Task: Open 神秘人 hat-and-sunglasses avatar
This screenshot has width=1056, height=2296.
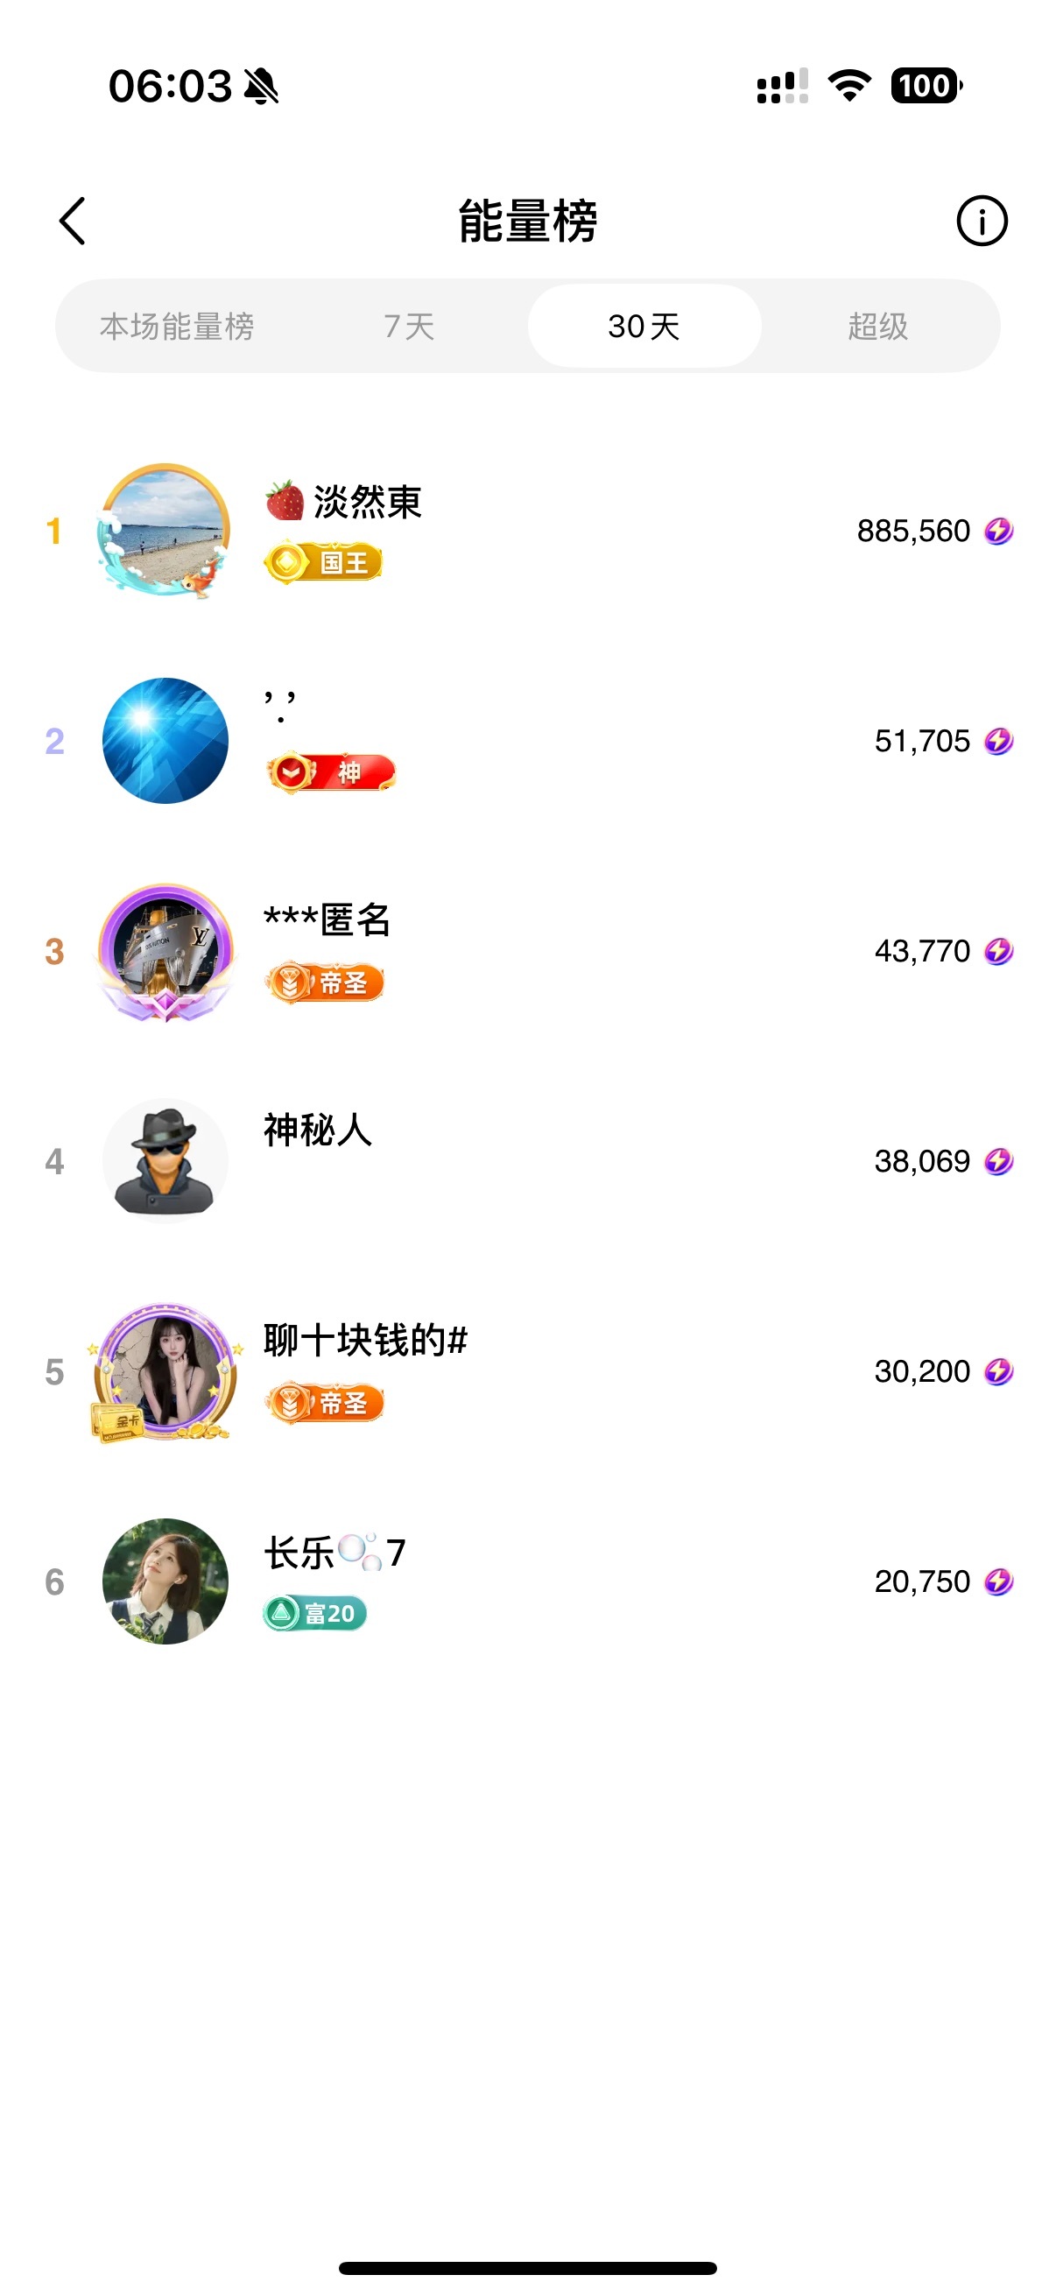Action: pos(165,1160)
